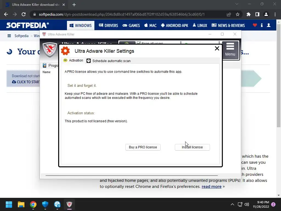Screen dimensions: 281x211
Task: Click the user account icon in Softpedia header
Action: click(268, 25)
